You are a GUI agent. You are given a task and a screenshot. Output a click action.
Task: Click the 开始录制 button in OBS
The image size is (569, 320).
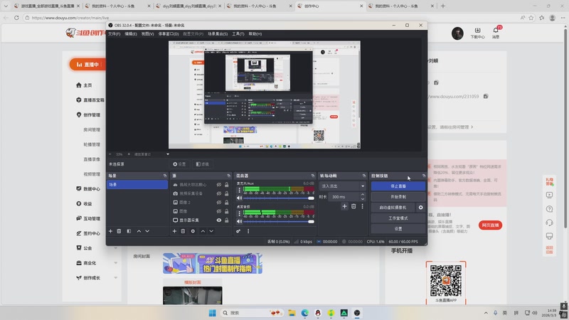click(x=398, y=197)
